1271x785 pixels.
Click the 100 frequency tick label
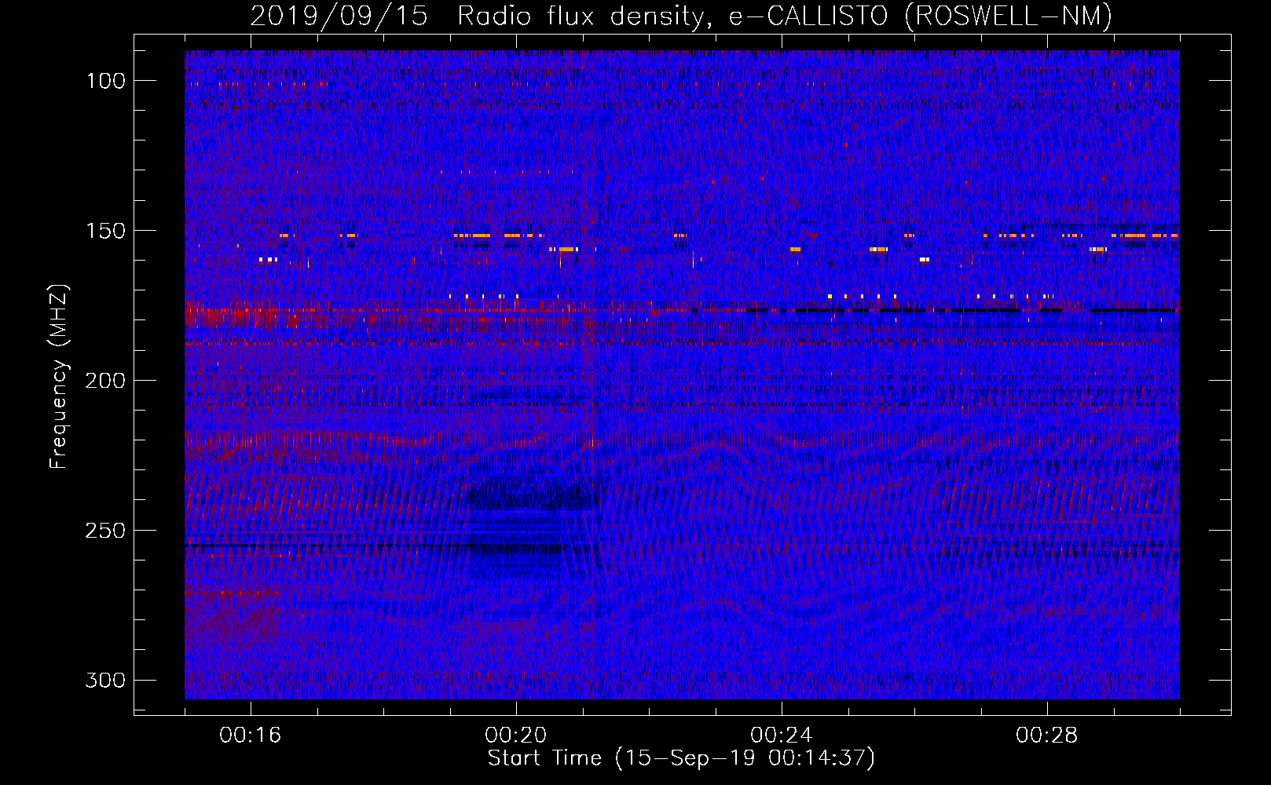106,81
